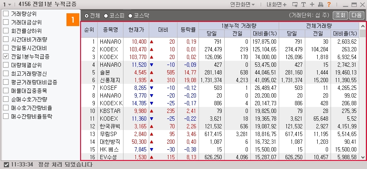
Task: Open the 연관화면 dropdown
Action: [x=243, y=4]
